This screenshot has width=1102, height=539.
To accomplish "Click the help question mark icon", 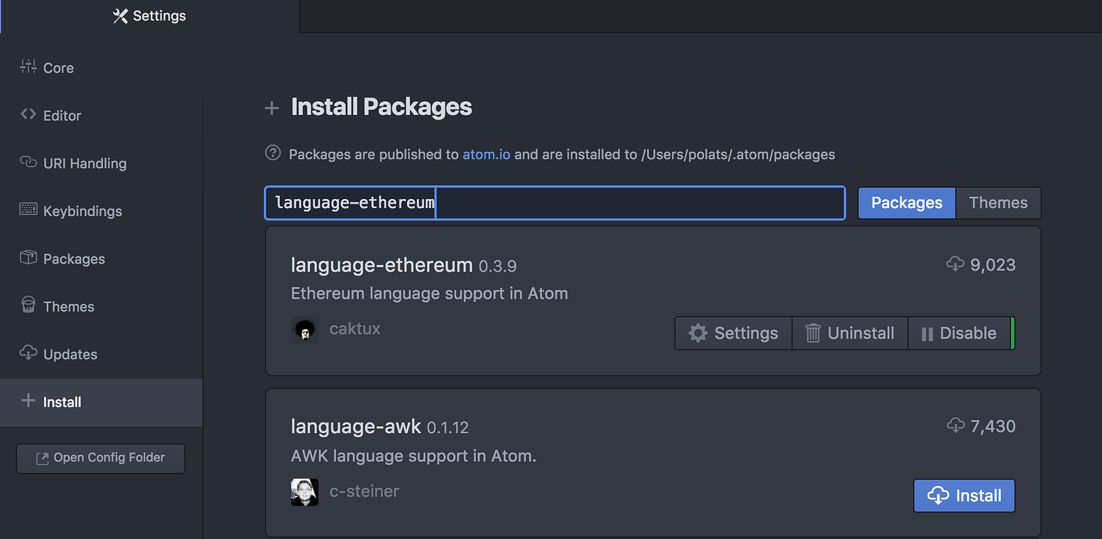I will (x=273, y=153).
